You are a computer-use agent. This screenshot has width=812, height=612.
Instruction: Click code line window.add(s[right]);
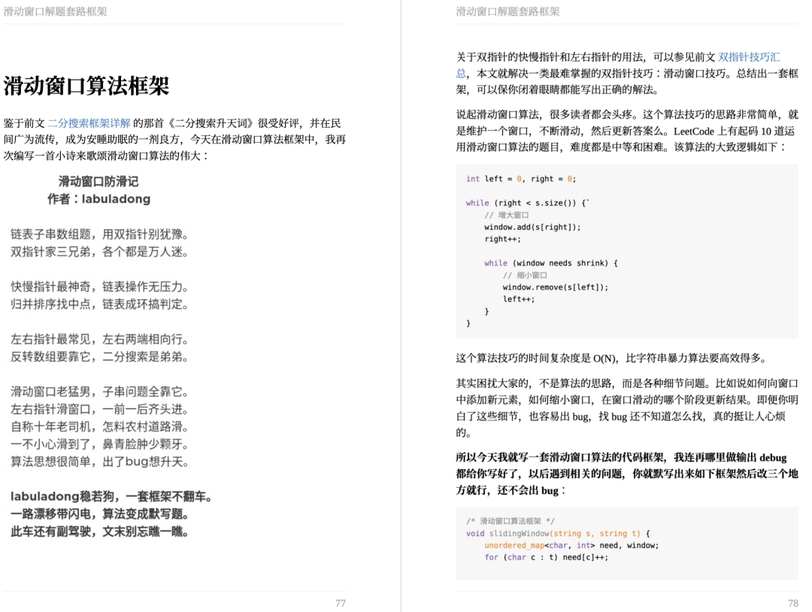pyautogui.click(x=532, y=227)
